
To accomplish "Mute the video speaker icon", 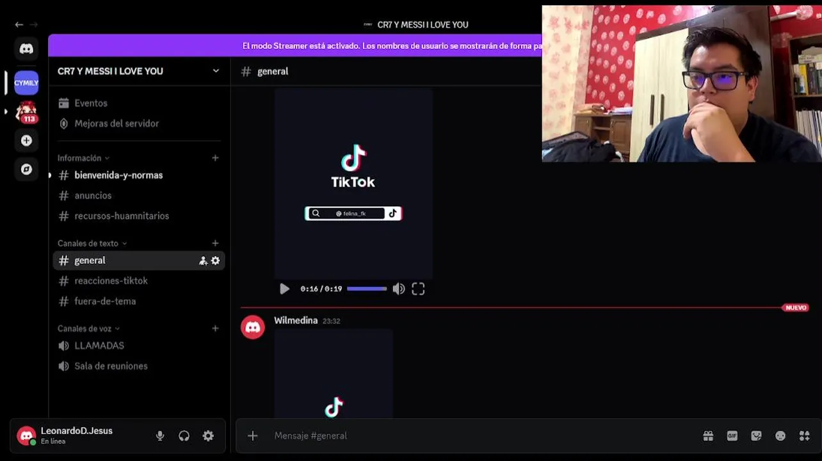I will click(x=399, y=289).
